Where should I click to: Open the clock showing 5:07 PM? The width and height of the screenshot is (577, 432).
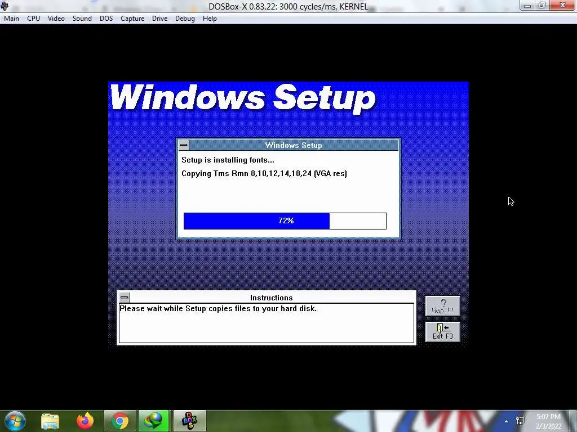548,421
